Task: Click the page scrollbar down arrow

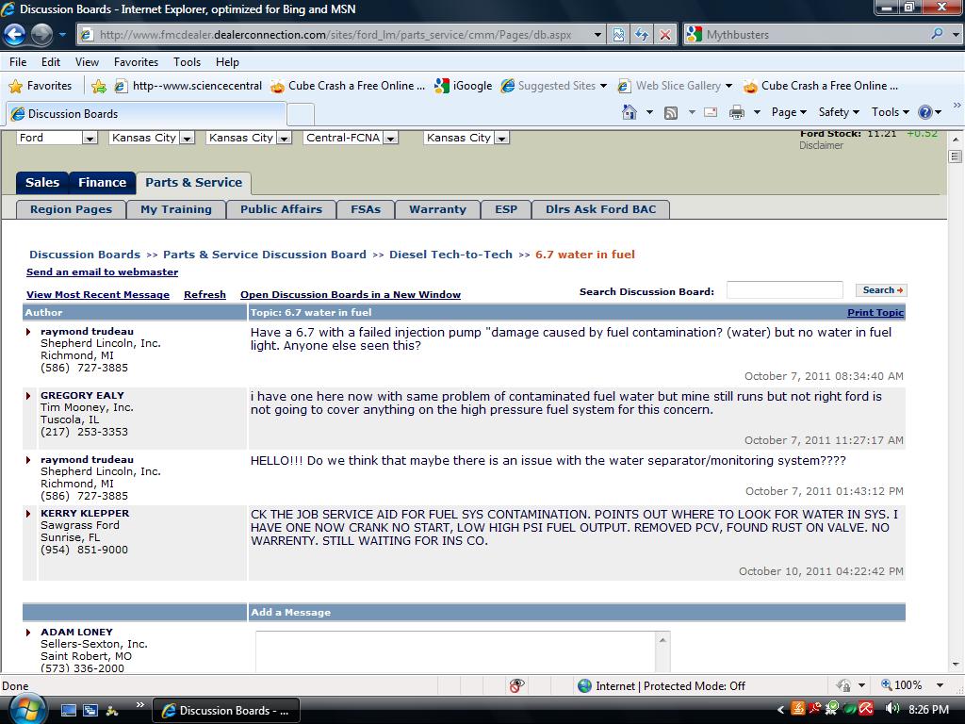Action: (x=956, y=665)
